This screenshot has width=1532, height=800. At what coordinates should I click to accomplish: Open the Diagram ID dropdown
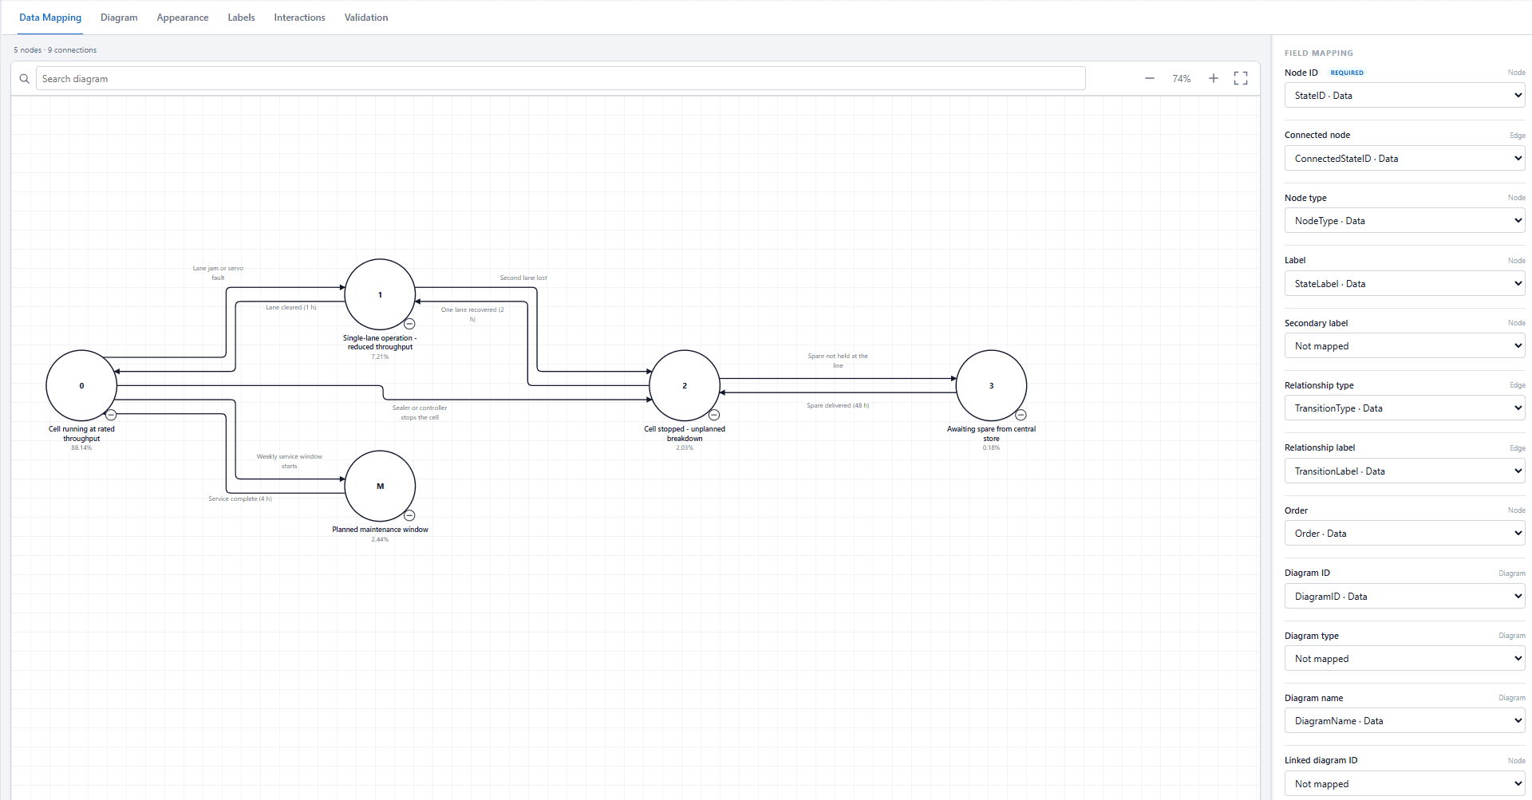click(1404, 597)
